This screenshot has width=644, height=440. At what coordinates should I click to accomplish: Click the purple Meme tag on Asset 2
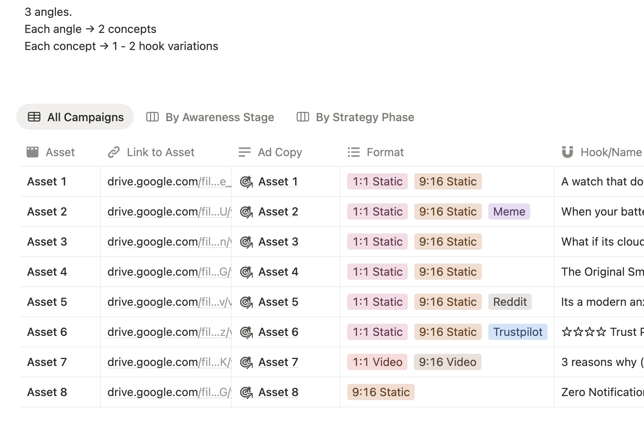[x=509, y=212]
